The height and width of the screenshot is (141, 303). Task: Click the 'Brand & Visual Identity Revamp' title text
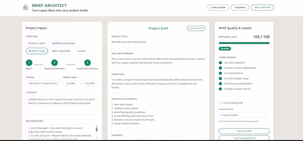pos(129,42)
